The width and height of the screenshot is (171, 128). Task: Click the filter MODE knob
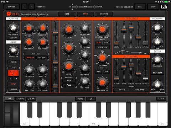click(69, 66)
